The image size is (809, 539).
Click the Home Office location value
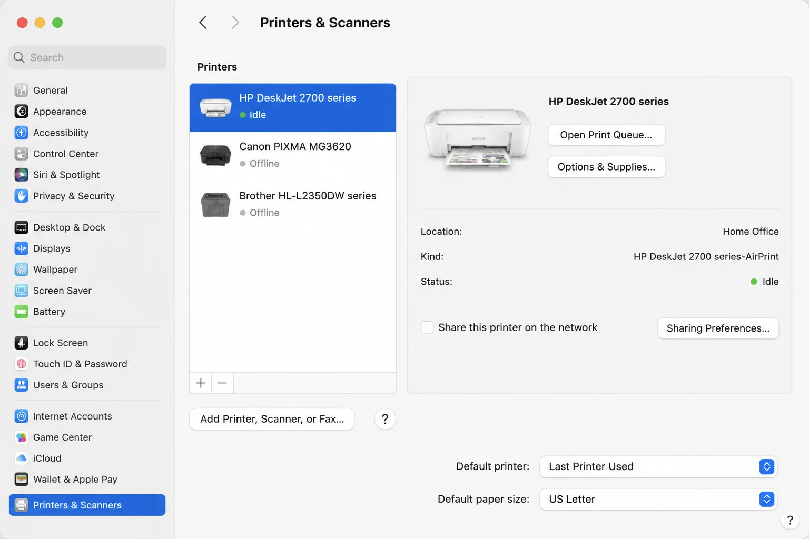[x=751, y=232]
